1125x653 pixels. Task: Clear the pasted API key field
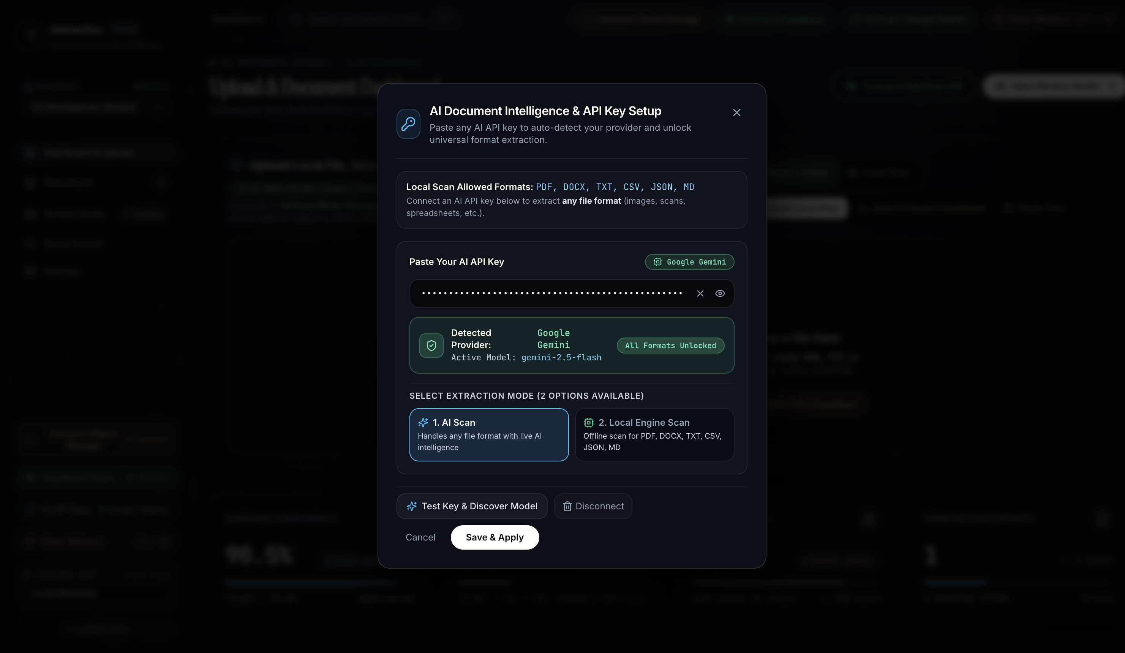pyautogui.click(x=700, y=293)
